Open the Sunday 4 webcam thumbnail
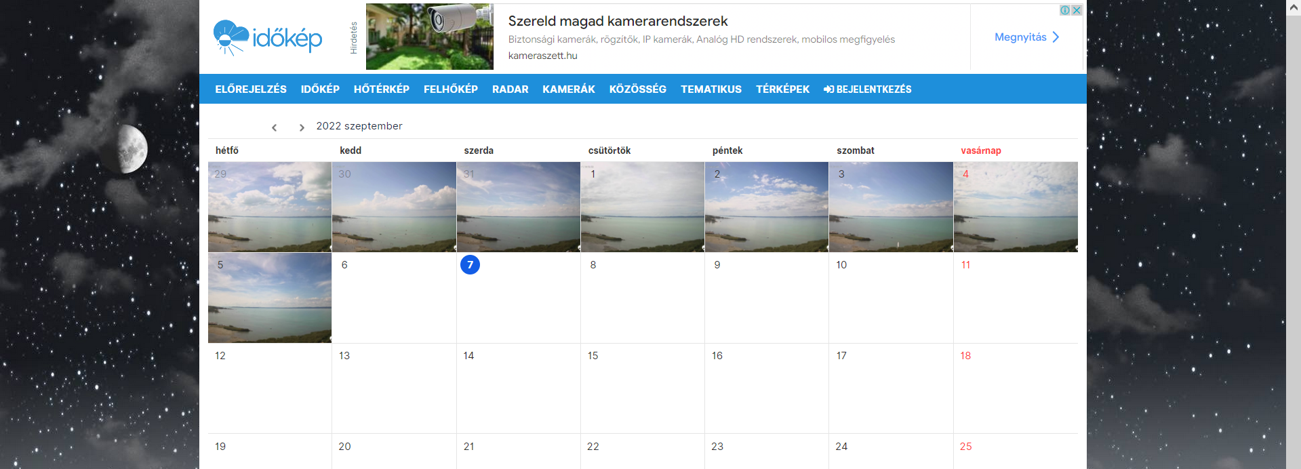This screenshot has width=1301, height=469. point(1016,207)
